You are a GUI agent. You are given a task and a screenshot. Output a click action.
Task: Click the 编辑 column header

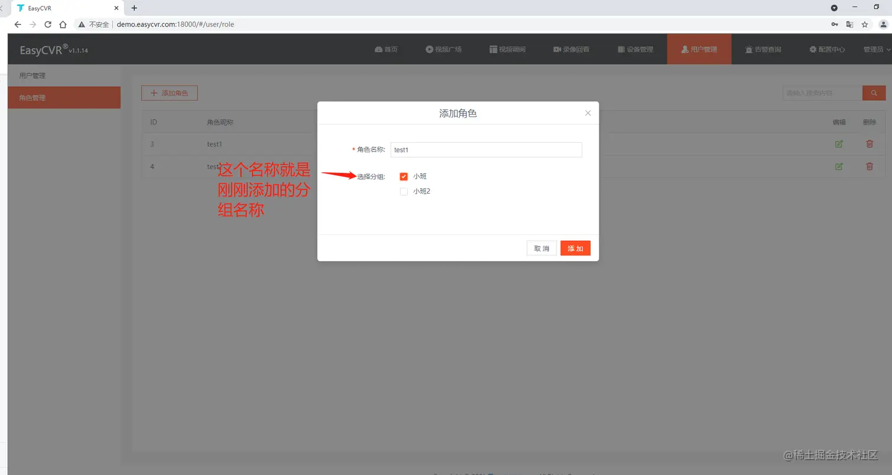839,122
